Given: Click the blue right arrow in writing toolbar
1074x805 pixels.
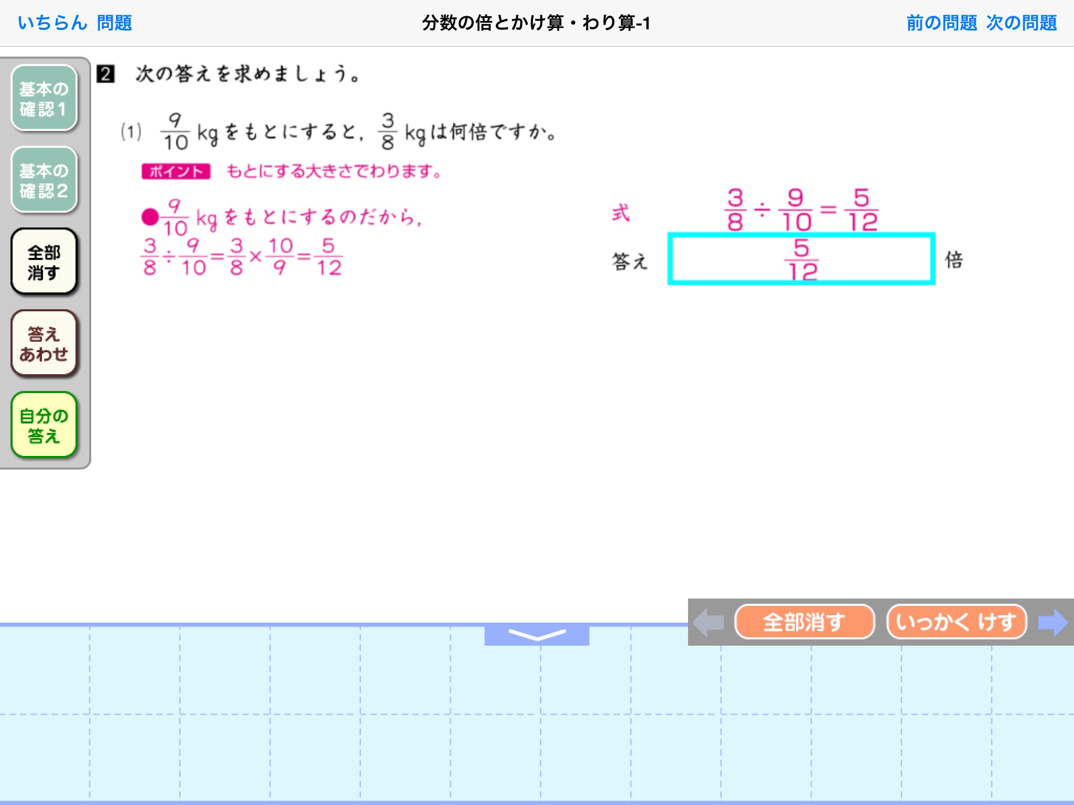Looking at the screenshot, I should [x=1053, y=623].
